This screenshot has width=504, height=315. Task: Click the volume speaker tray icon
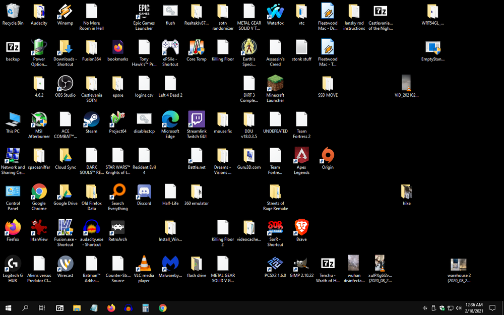tap(458, 308)
